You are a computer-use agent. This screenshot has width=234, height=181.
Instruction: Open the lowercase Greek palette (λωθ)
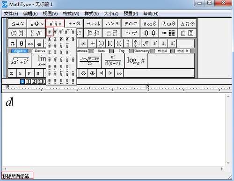click(168, 24)
